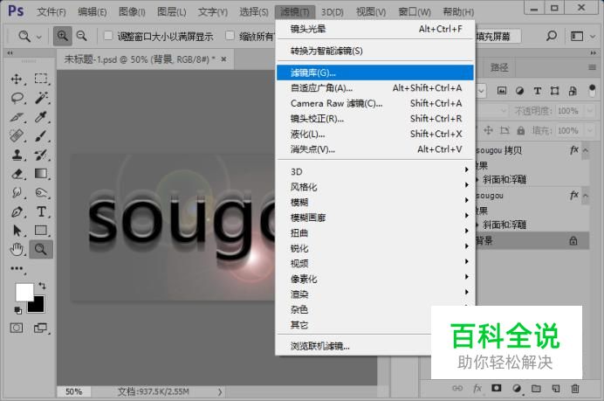Select the Magic Wand tool
This screenshot has width=604, height=401.
pyautogui.click(x=41, y=98)
